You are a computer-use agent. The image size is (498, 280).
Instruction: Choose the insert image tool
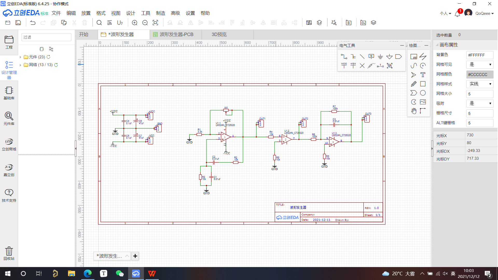pos(423,102)
